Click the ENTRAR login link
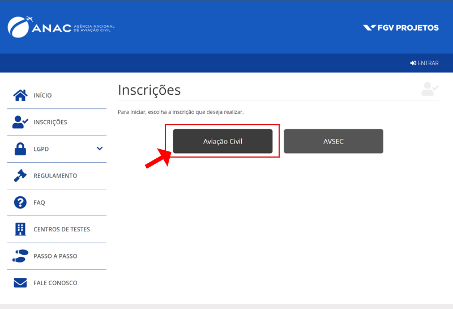 click(x=425, y=63)
